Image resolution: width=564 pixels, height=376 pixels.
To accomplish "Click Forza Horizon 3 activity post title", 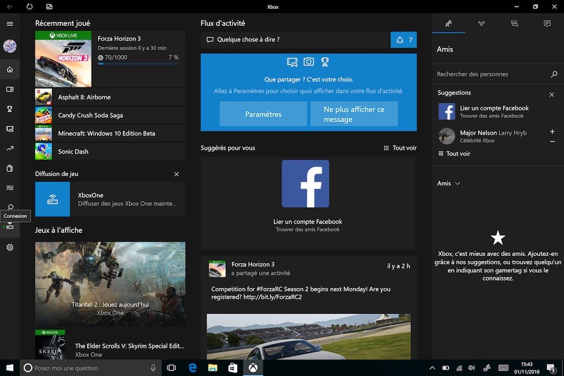I will point(253,264).
